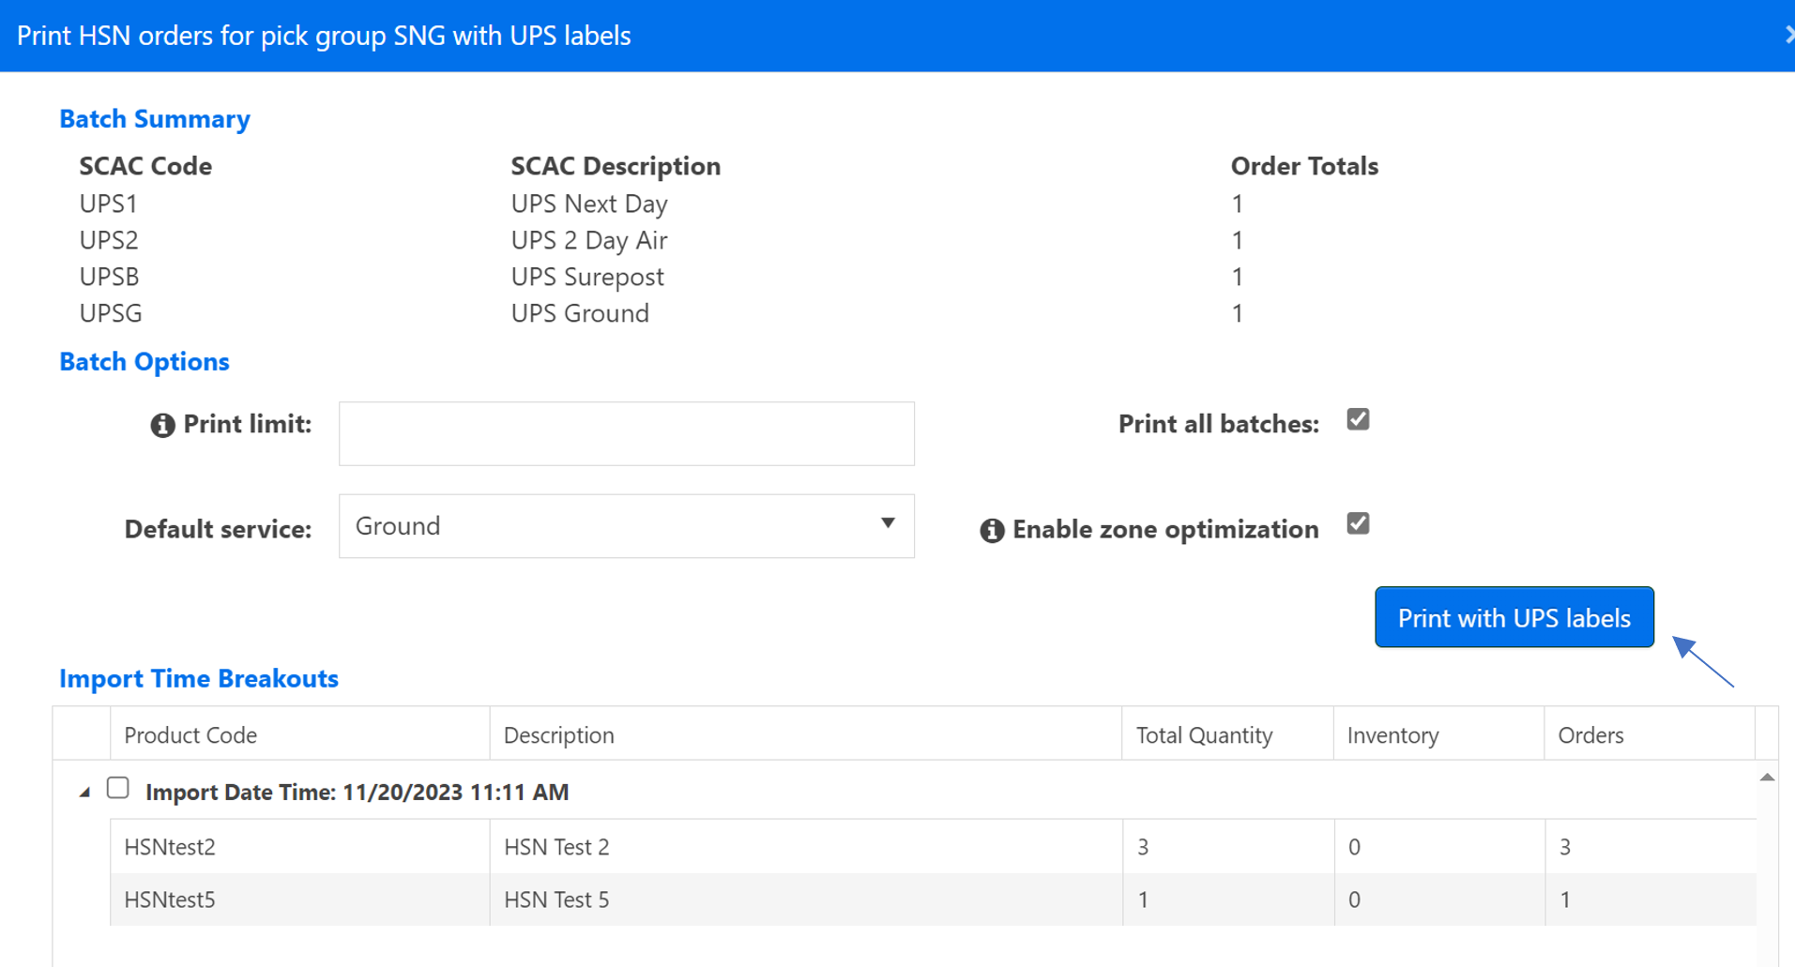Click the Print limit info icon
Screen dimensions: 1795x967
(162, 426)
